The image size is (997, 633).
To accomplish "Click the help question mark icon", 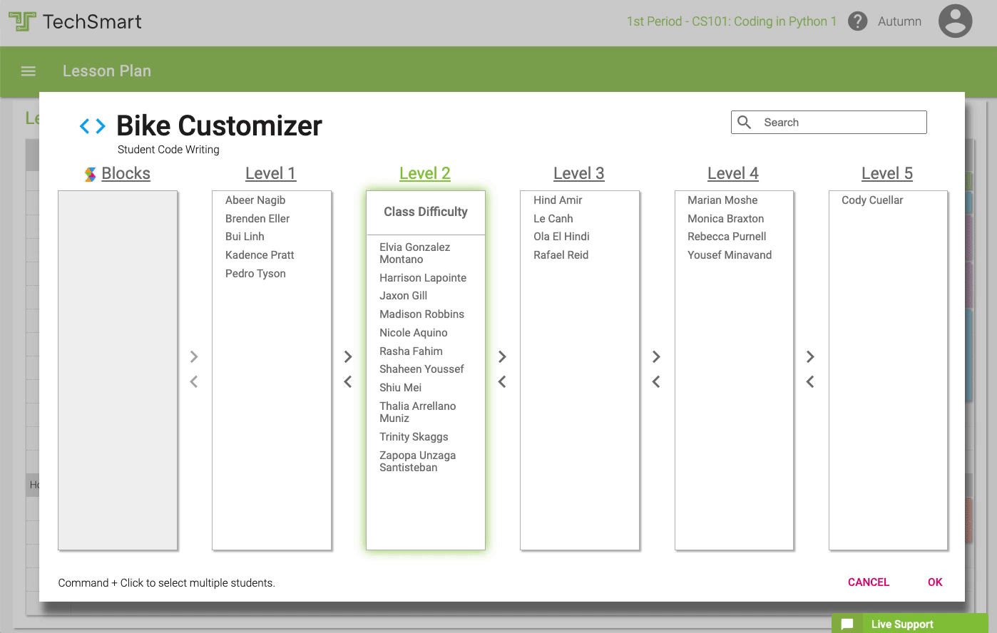I will tap(857, 21).
